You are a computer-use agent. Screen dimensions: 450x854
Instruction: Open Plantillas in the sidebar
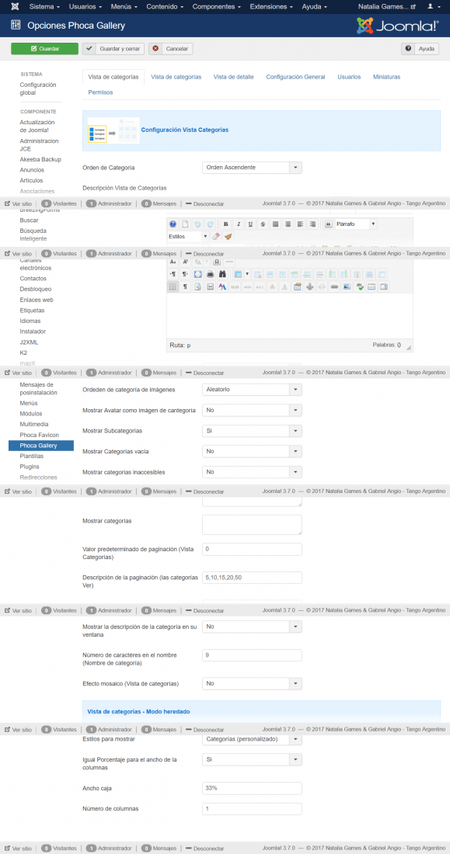point(32,456)
